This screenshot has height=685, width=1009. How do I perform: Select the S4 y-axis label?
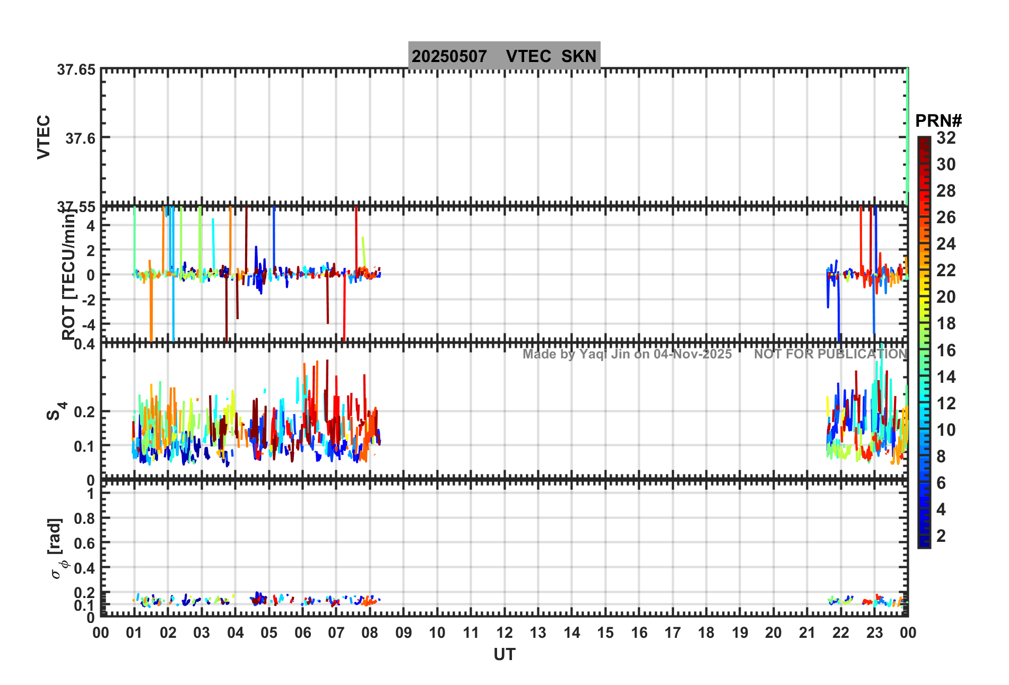pos(56,411)
